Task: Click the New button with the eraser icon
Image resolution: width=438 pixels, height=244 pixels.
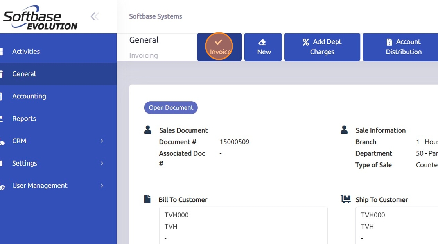Action: click(263, 47)
